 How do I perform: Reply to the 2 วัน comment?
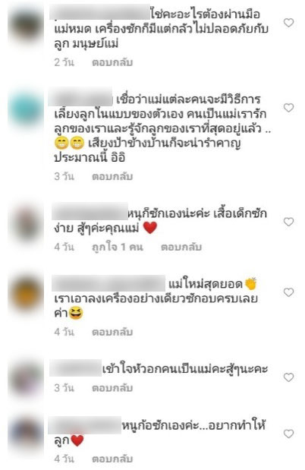click(x=112, y=62)
